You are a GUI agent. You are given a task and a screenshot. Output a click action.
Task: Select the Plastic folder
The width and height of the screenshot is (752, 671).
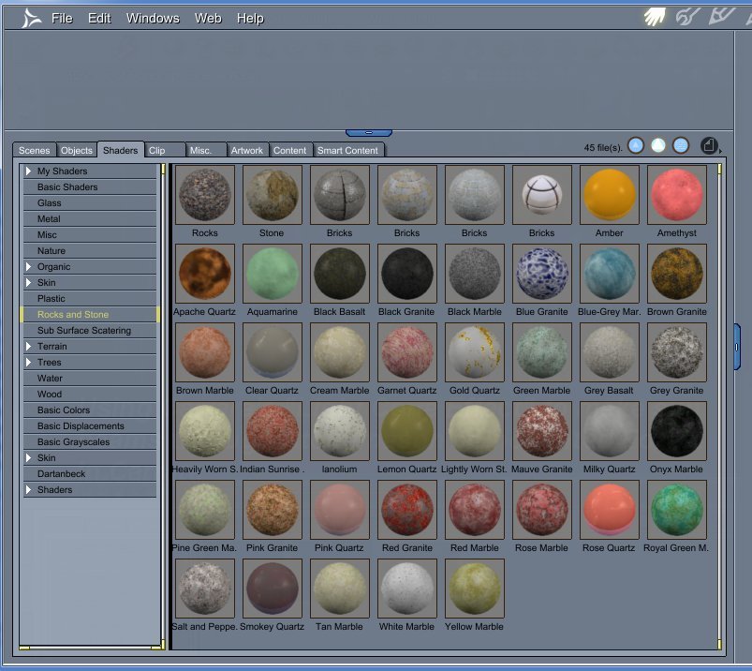(90, 298)
